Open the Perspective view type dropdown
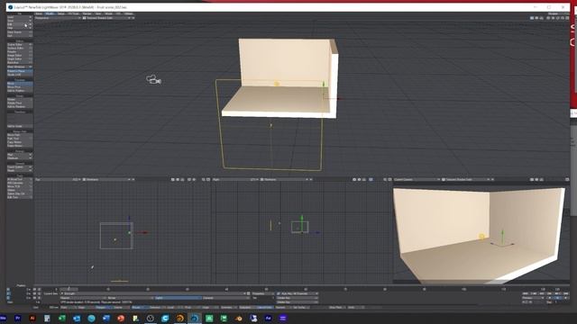 click(58, 18)
